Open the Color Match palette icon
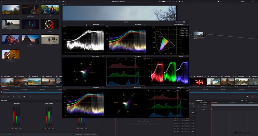Screen dimensions: 258x136 pos(8,97)
